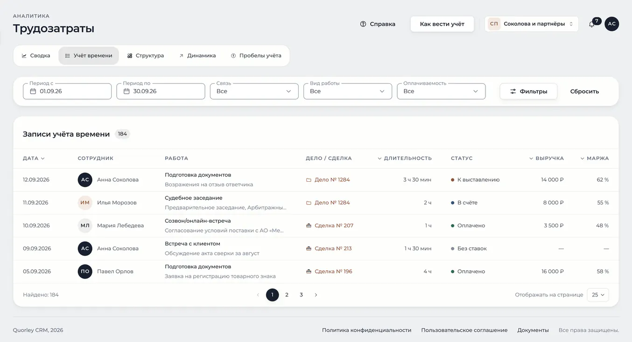Switch to the Сводка tab

point(36,55)
